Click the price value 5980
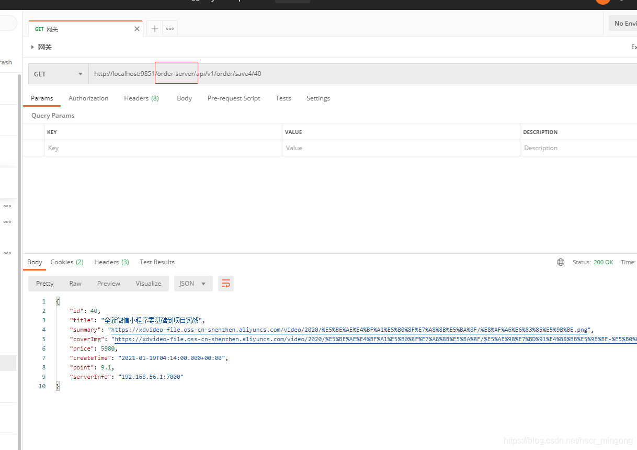Screen dimensions: 637x450 click(x=109, y=348)
